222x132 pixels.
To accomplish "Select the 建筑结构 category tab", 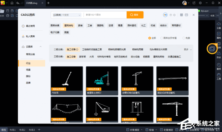I will pyautogui.click(x=69, y=25).
